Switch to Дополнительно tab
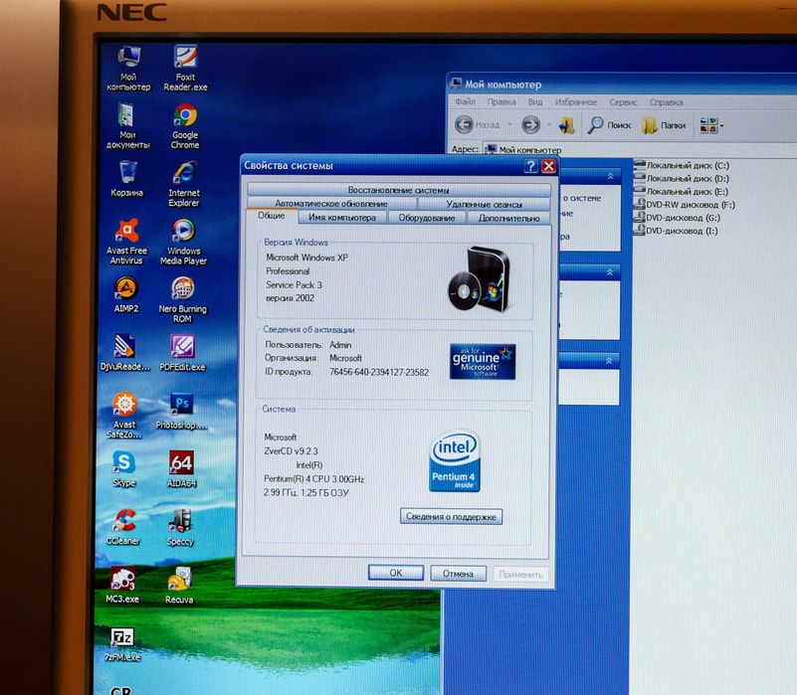Image resolution: width=797 pixels, height=695 pixels. pos(508,218)
